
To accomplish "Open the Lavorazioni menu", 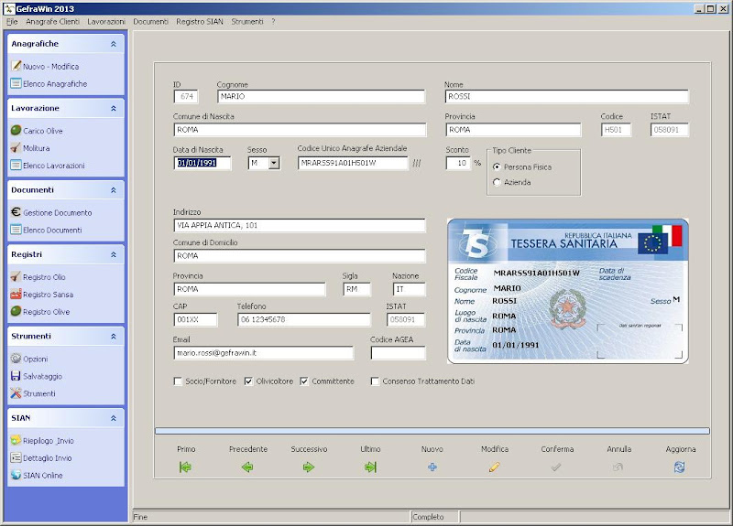I will point(106,21).
